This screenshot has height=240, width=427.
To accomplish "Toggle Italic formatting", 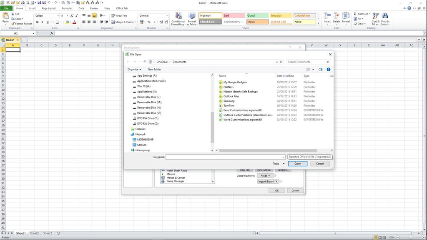I will [42, 22].
